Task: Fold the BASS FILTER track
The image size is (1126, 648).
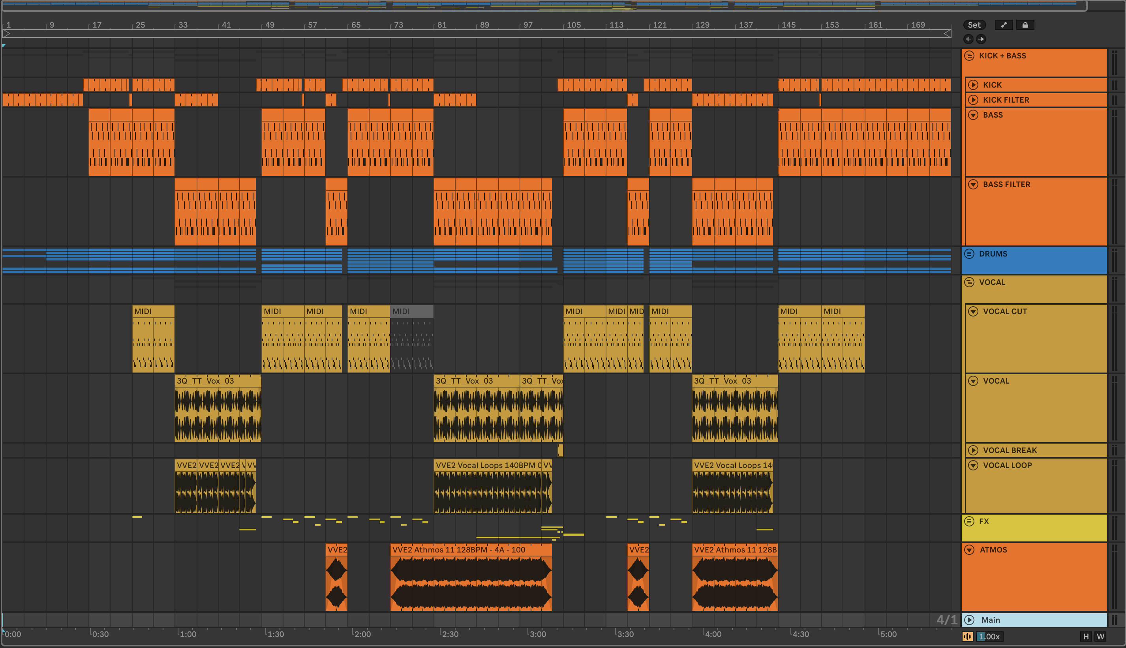Action: point(973,184)
